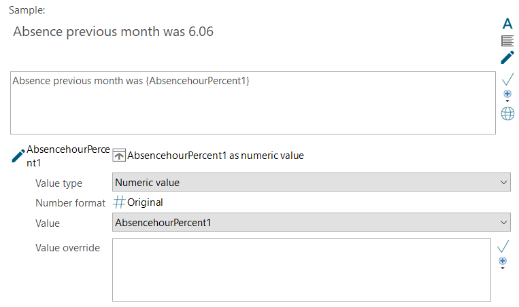Select AbsencehourPercent1 as numeric value heading

(216, 156)
